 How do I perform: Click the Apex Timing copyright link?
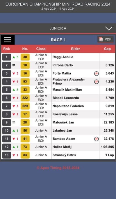[58, 168]
